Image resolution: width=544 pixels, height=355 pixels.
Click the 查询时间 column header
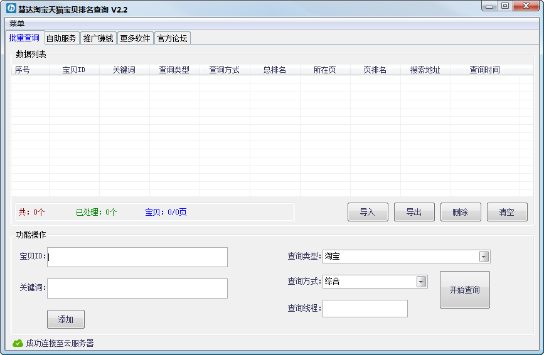coord(484,70)
